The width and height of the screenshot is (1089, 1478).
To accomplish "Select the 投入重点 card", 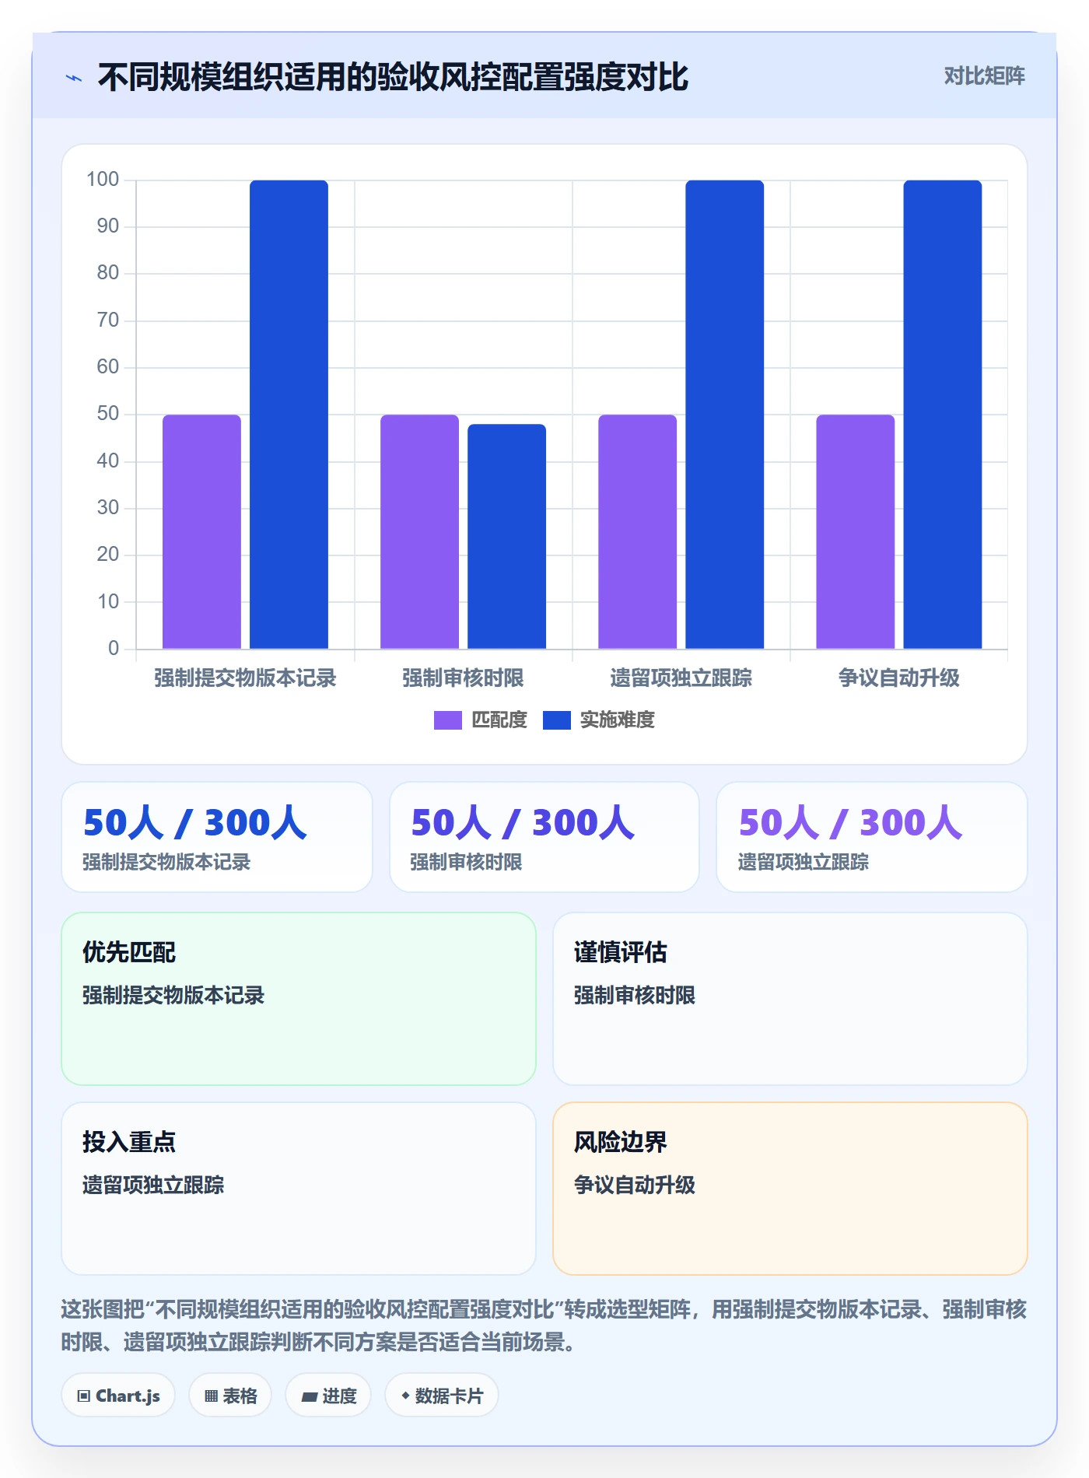I will click(x=299, y=1189).
